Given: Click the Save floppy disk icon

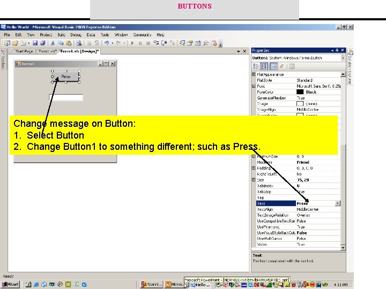Looking at the screenshot, I should click(35, 43).
